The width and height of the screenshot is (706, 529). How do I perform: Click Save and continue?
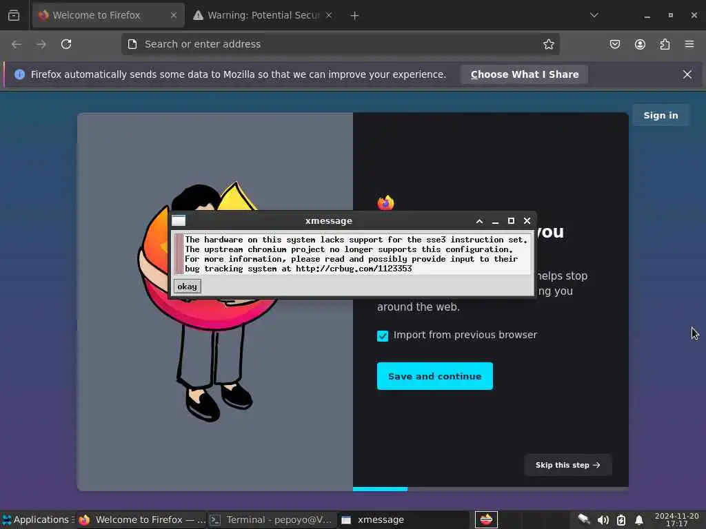(x=434, y=376)
